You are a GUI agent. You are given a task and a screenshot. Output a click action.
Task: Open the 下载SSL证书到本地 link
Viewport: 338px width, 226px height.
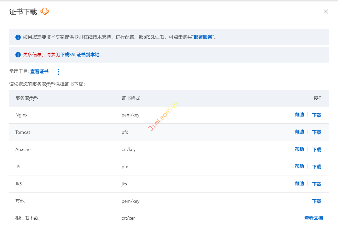pyautogui.click(x=80, y=55)
